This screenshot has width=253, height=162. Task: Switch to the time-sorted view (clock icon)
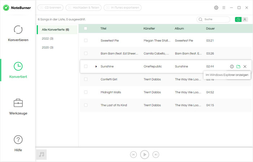[238, 19]
